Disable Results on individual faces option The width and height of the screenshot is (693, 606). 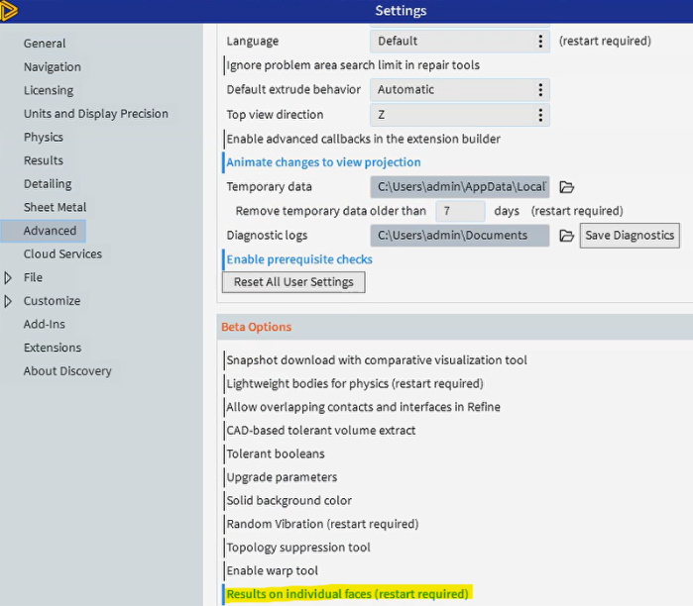(x=347, y=594)
